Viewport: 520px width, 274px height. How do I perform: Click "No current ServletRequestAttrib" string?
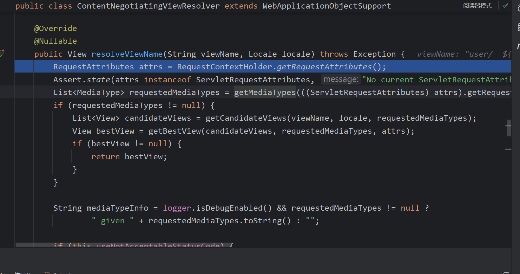coord(437,80)
